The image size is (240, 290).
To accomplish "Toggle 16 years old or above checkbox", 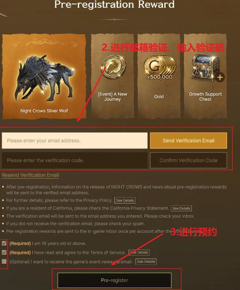I will pos(4,243).
